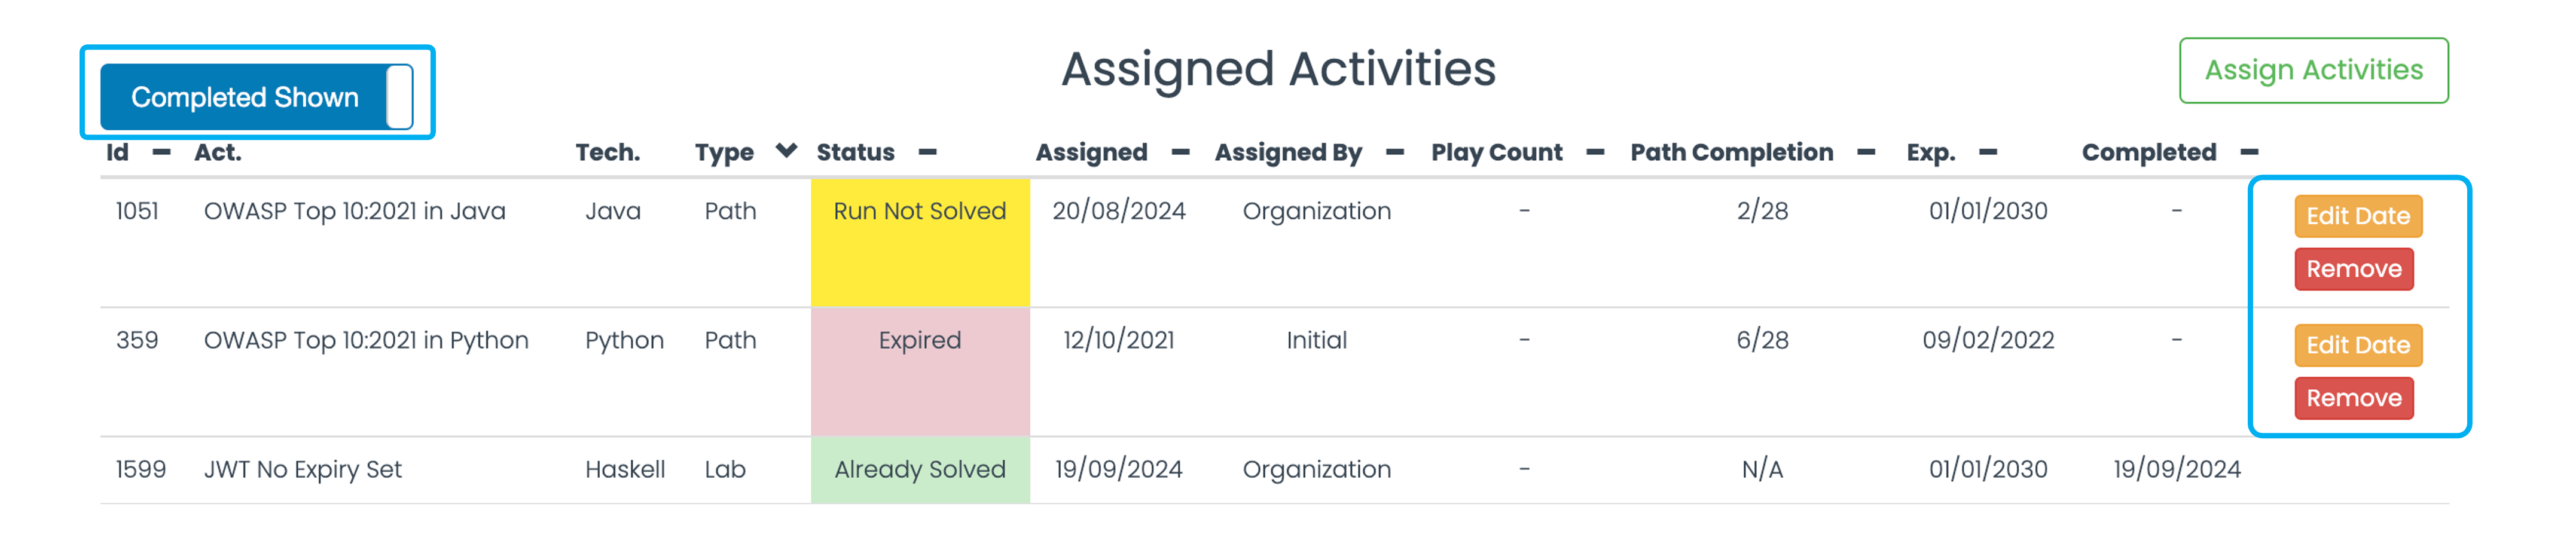Click the Assign Activities button
This screenshot has width=2576, height=559.
pos(2313,70)
